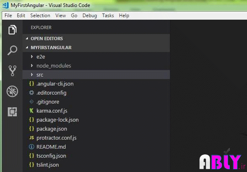Open the Source Control branch icon
This screenshot has height=172, width=247.
point(12,71)
